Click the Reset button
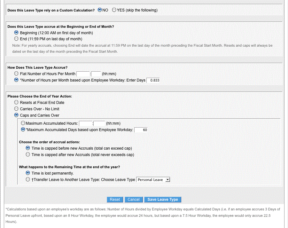Viewport: 288px width, 228px height. click(x=115, y=200)
